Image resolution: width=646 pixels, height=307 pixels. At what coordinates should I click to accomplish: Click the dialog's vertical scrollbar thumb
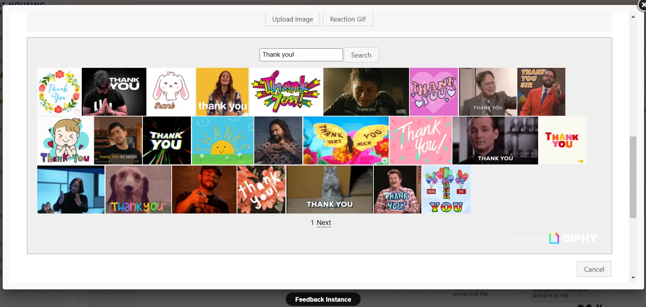pos(633,177)
